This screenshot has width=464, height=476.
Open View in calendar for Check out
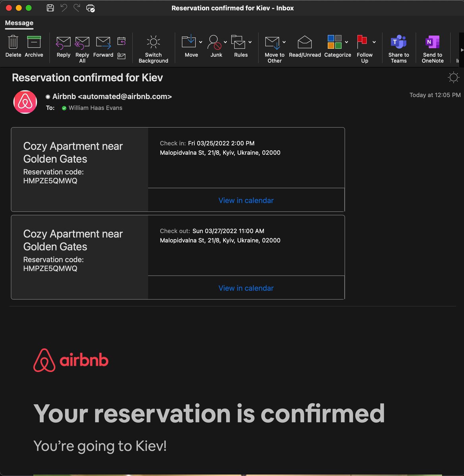coord(246,288)
